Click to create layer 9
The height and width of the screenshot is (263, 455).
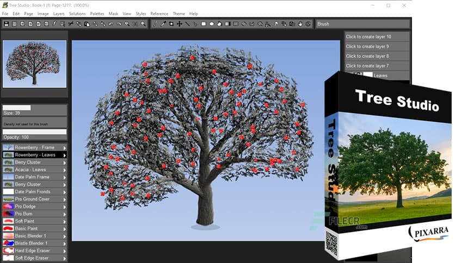click(377, 46)
